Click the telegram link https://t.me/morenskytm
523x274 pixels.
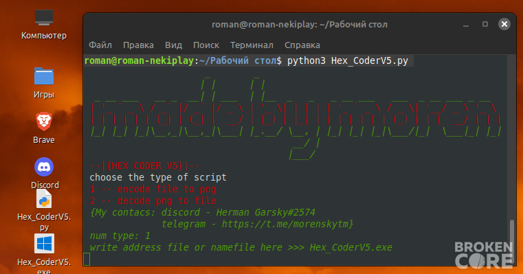285,224
